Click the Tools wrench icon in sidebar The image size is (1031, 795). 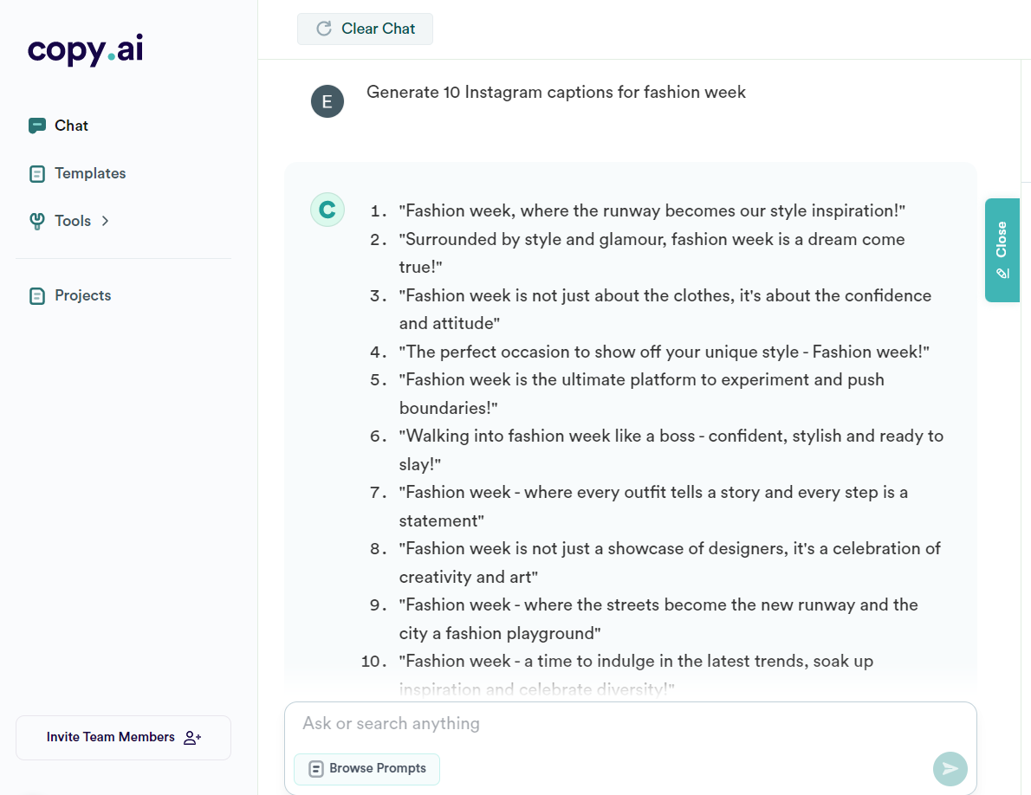click(x=36, y=222)
